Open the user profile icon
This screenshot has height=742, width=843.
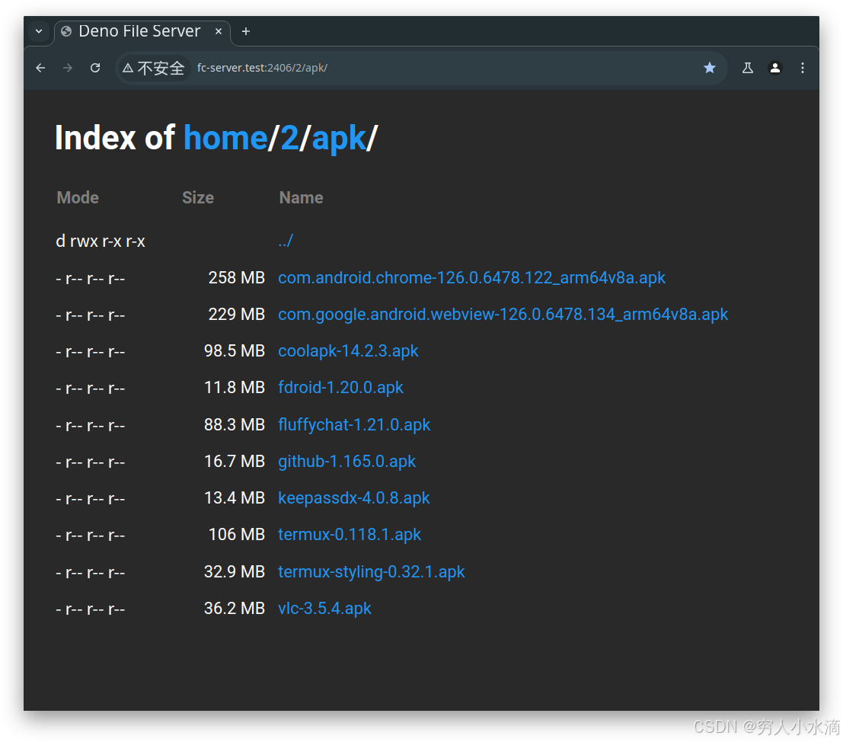coord(774,68)
